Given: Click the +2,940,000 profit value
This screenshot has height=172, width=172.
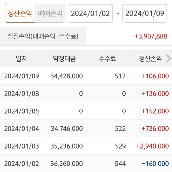Looking at the screenshot, I should 153,146.
